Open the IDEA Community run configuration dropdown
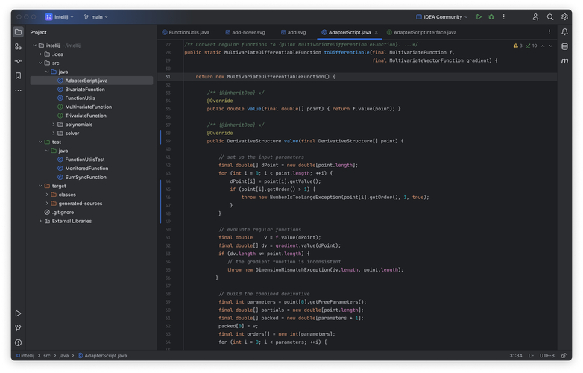Image resolution: width=583 pixels, height=373 pixels. point(441,16)
